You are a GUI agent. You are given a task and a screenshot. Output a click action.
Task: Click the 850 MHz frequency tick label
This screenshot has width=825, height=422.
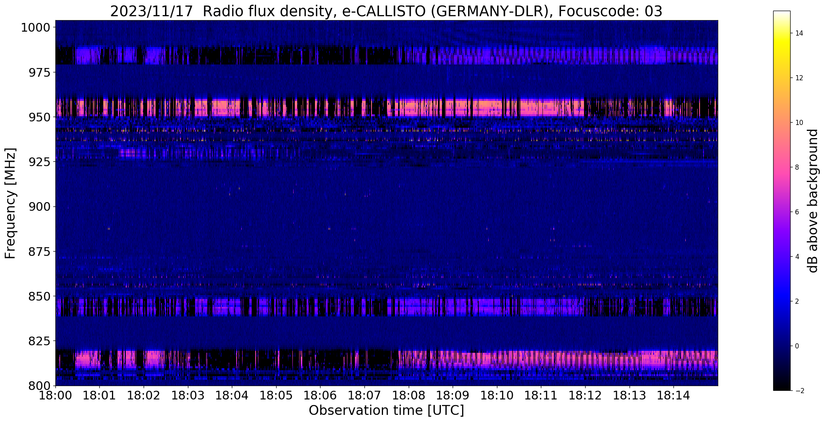pyautogui.click(x=39, y=296)
